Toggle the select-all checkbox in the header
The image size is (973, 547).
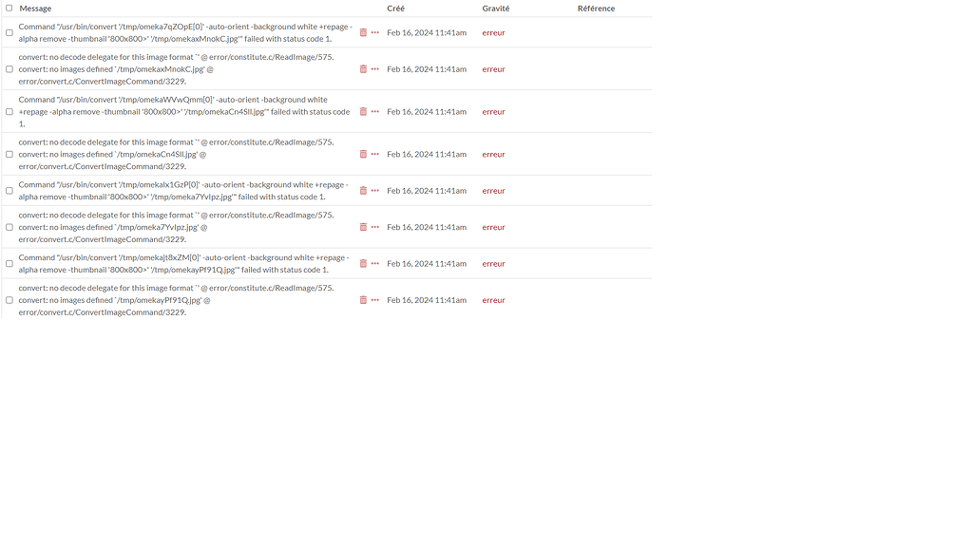pyautogui.click(x=10, y=8)
